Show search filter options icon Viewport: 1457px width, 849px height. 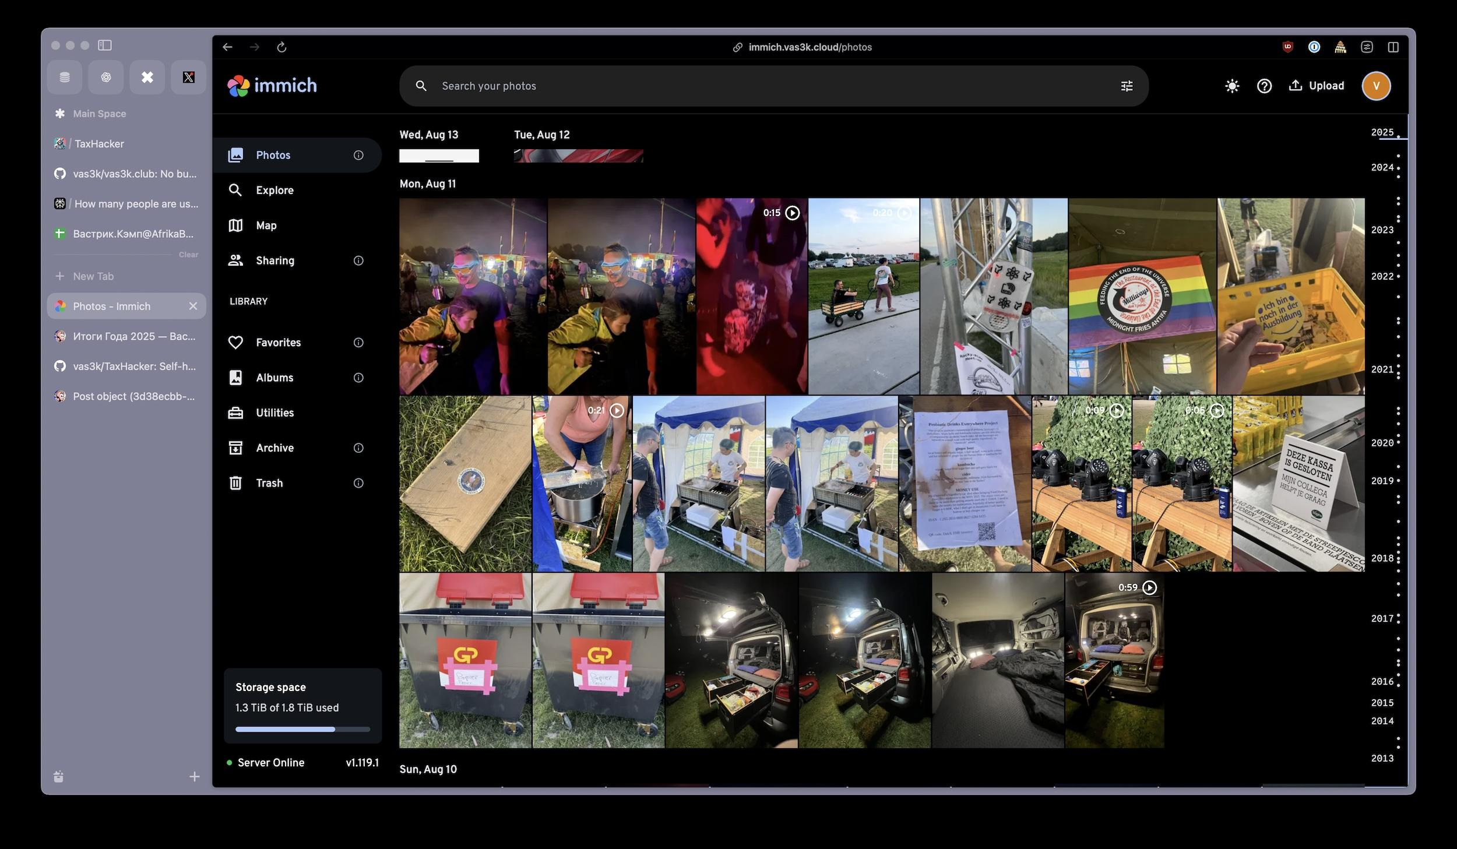click(1127, 86)
